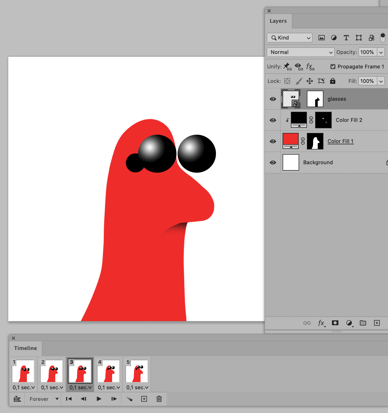Add a layer mask
Screen dimensions: 388x413
pos(335,323)
